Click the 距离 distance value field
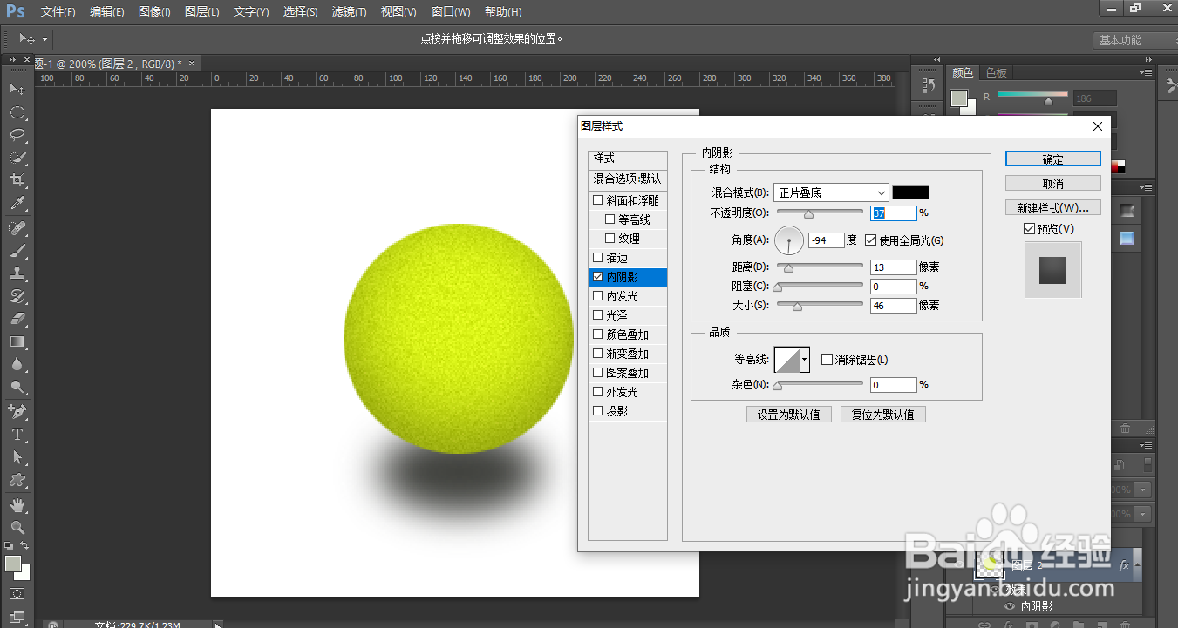The image size is (1178, 628). point(894,267)
